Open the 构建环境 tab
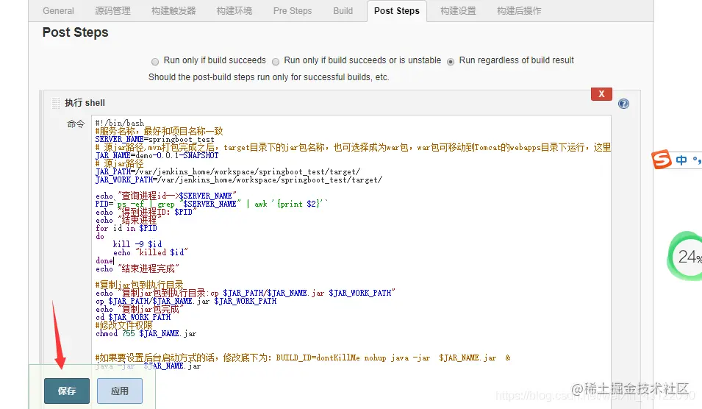The image size is (702, 409). tap(234, 11)
